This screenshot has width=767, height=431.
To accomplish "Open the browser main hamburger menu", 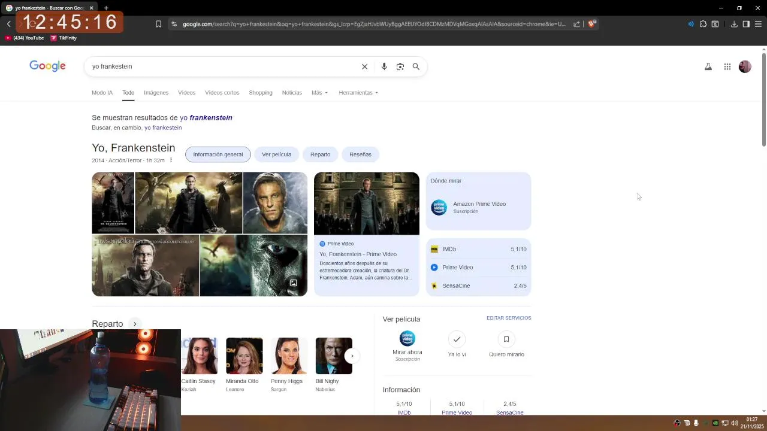I will pyautogui.click(x=758, y=24).
